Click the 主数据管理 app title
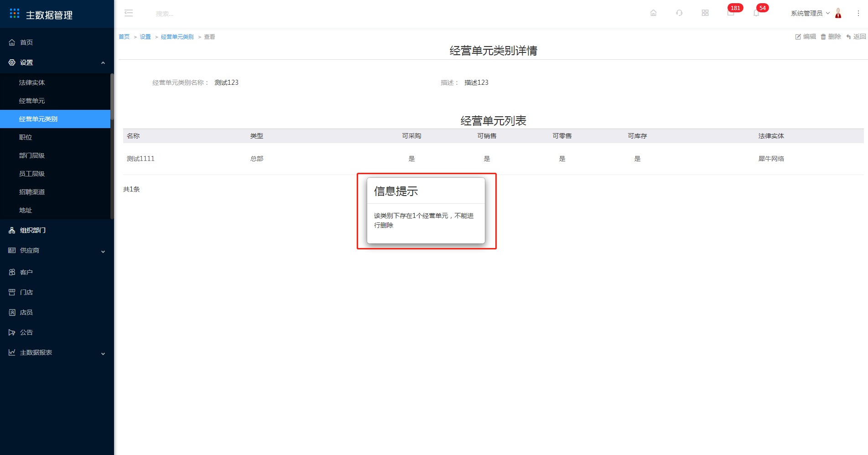Viewport: 868px width, 455px height. [x=49, y=15]
